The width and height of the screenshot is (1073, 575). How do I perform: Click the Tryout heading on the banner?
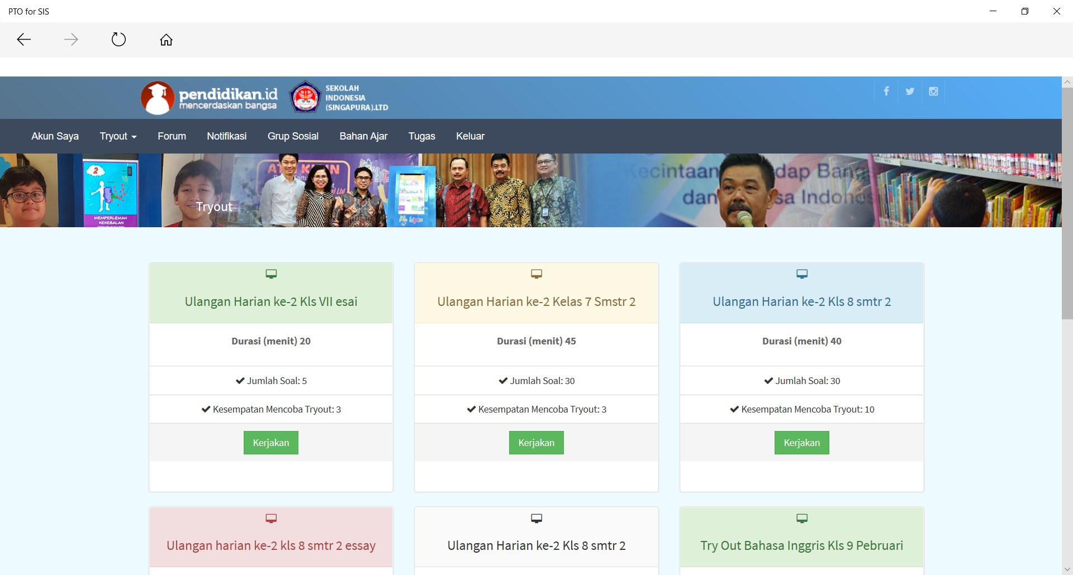tap(214, 207)
